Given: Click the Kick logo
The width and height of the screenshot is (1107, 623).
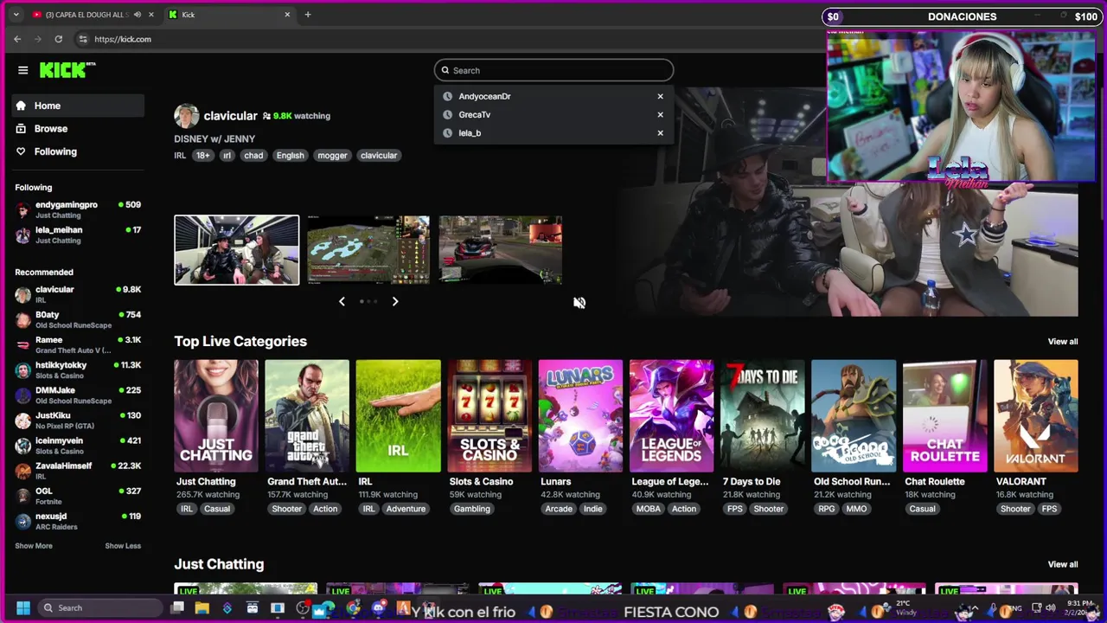Looking at the screenshot, I should [x=67, y=70].
